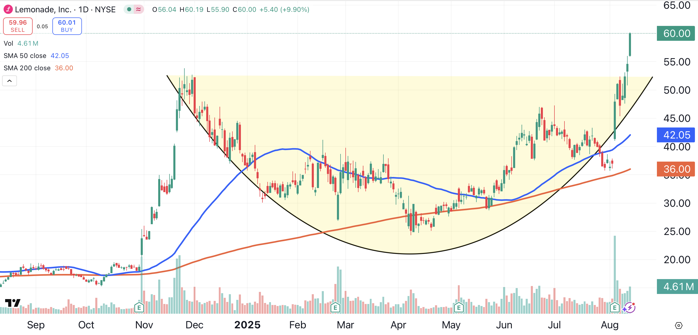The width and height of the screenshot is (698, 335).
Task: Click the green 60.00 last price label
Action: click(676, 34)
